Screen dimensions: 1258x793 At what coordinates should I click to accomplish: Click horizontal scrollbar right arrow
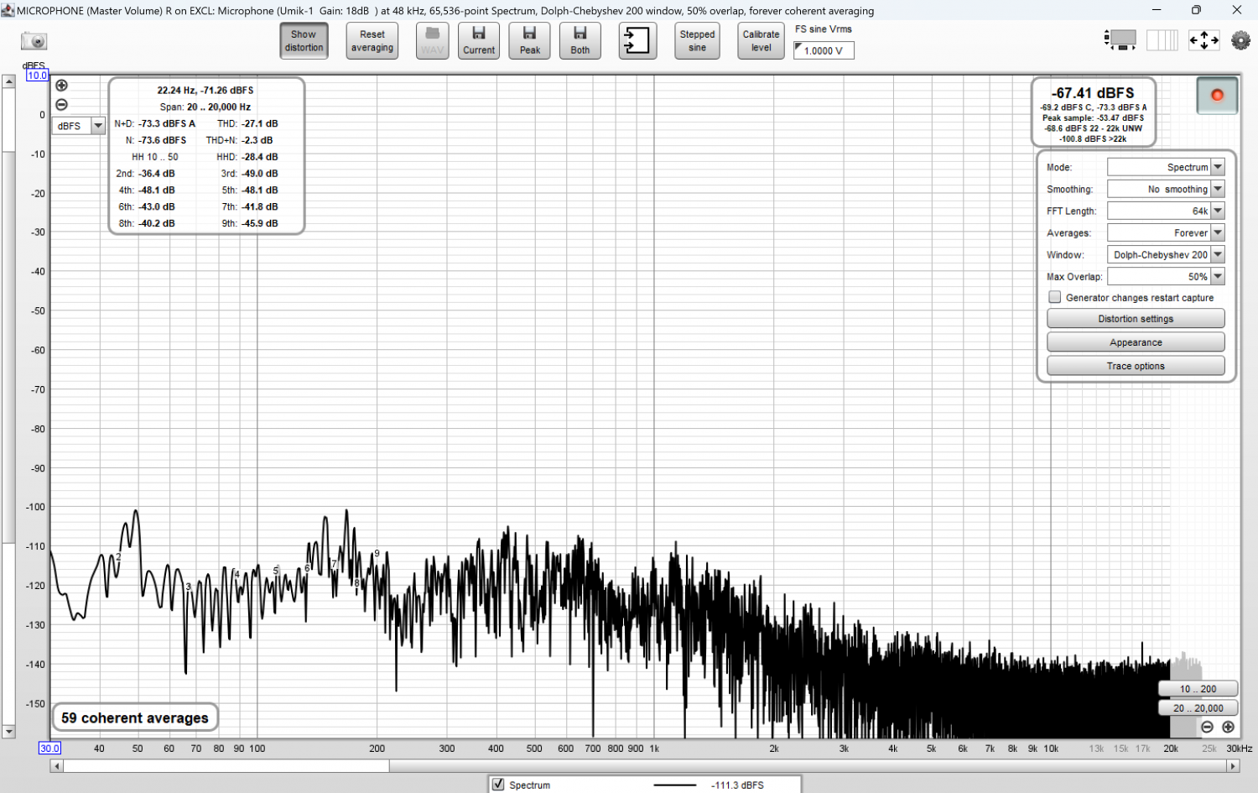pos(1233,766)
